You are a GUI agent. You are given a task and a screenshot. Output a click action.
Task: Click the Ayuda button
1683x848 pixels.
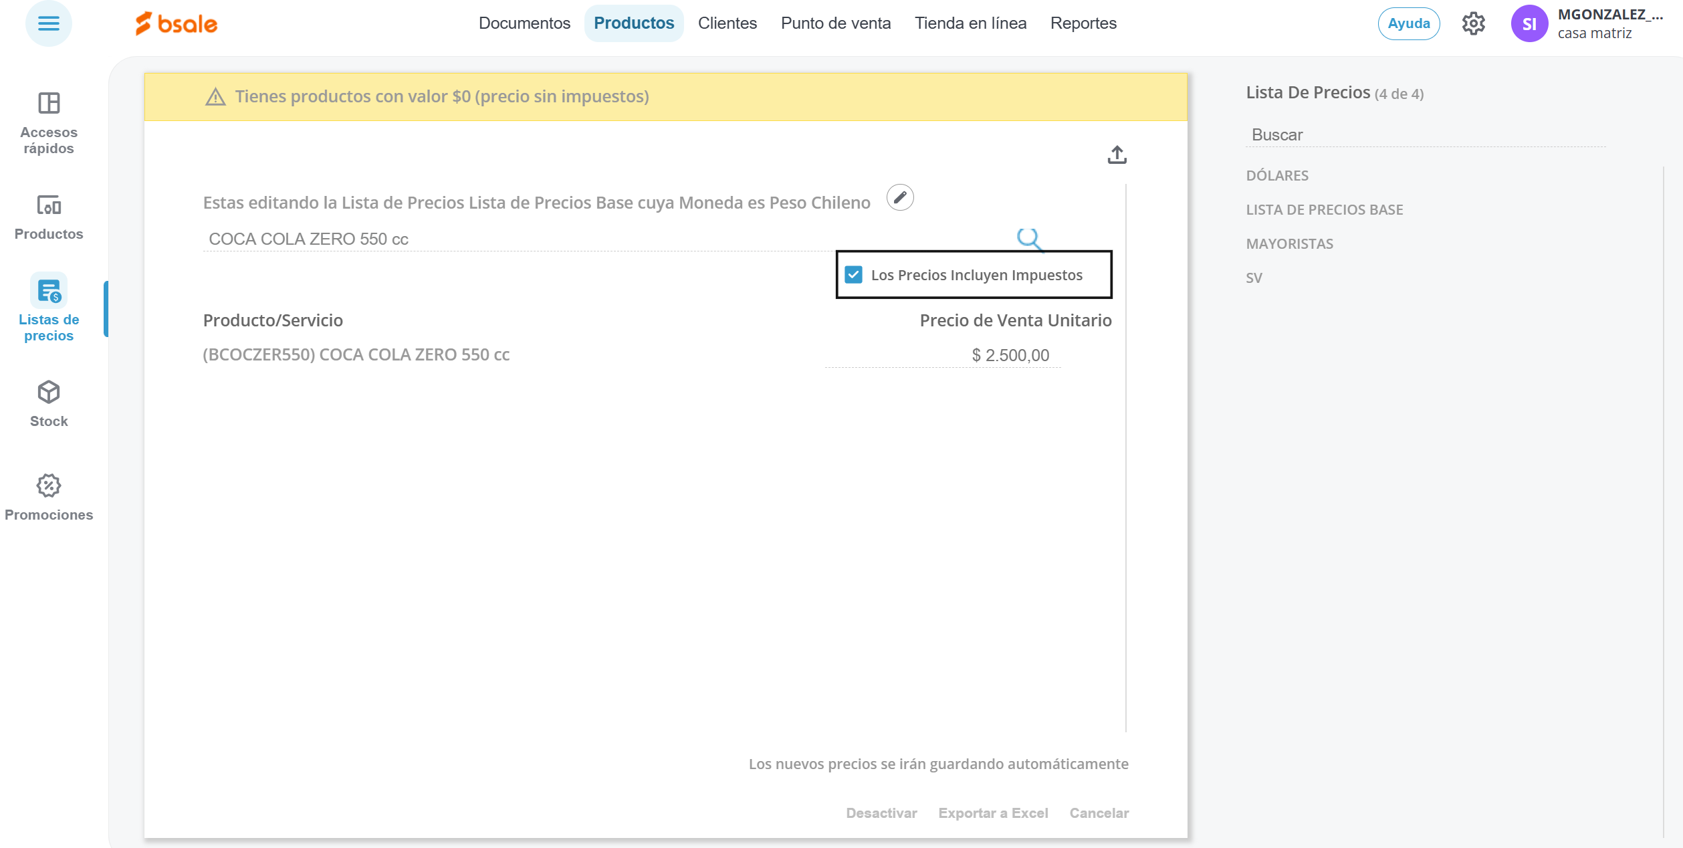click(x=1408, y=24)
